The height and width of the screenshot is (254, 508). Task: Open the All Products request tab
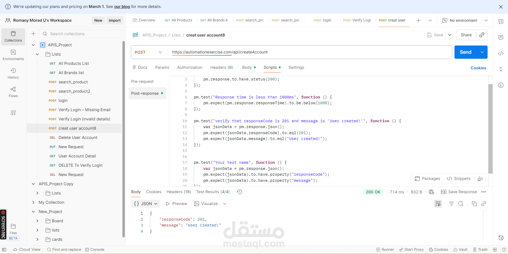coord(178,20)
